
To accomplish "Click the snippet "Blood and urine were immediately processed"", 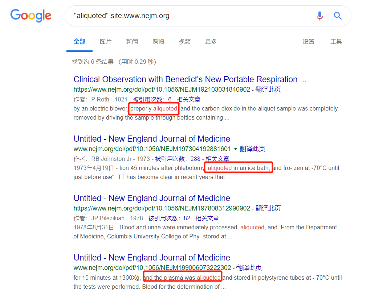I will point(179,228).
